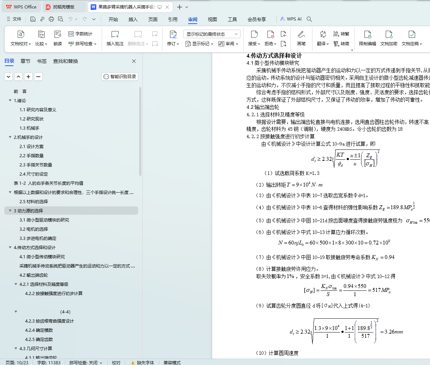
Task: Collapse the 4.2.1 选择材料及精度等级 node
Action: [16, 284]
